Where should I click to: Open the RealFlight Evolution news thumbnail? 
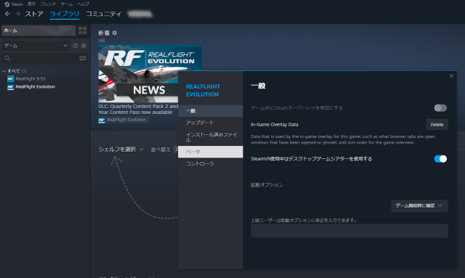(138, 73)
